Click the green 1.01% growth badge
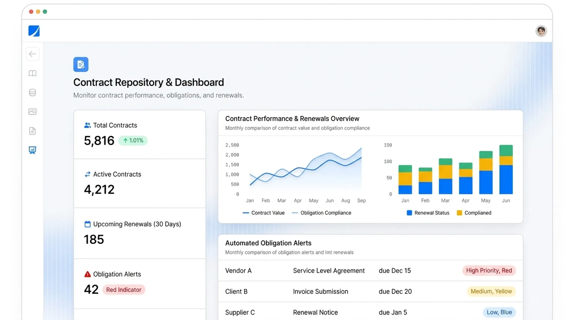574x320 pixels. pos(133,140)
